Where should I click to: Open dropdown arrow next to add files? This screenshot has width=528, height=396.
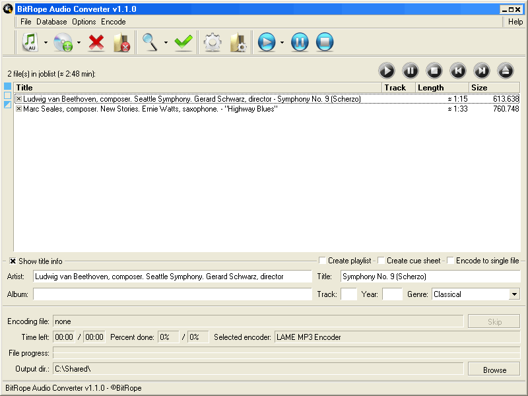pos(46,43)
